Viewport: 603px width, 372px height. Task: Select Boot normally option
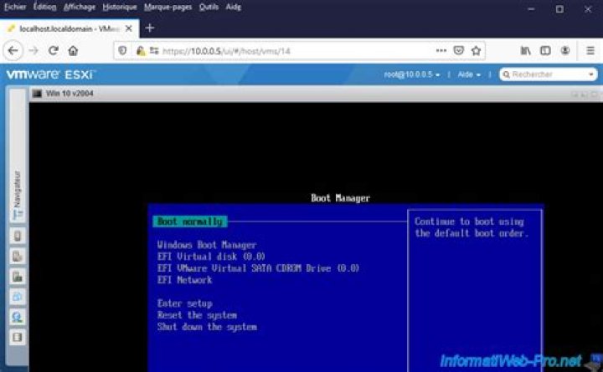190,222
